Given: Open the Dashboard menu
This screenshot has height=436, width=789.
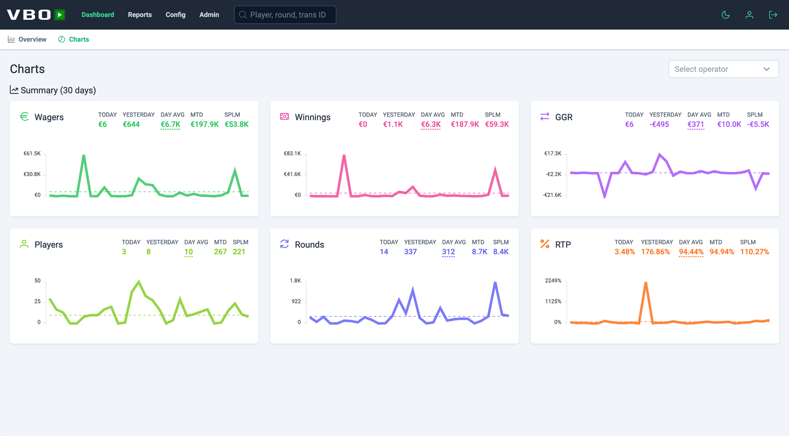Looking at the screenshot, I should 98,15.
